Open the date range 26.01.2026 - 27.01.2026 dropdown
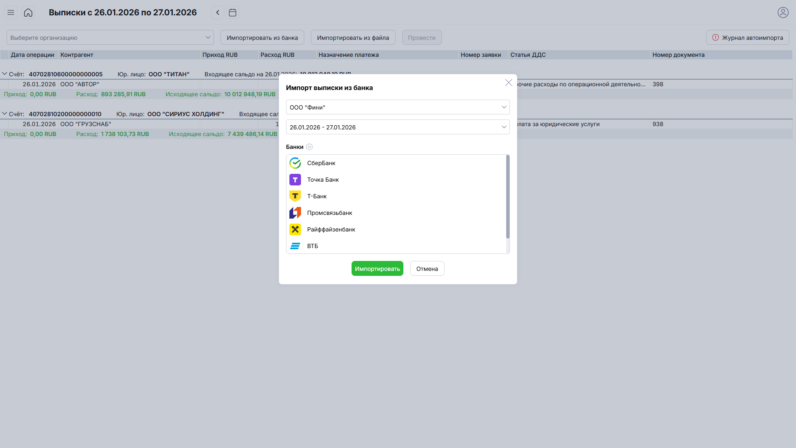Screen dimensions: 796x448 pyautogui.click(x=398, y=127)
